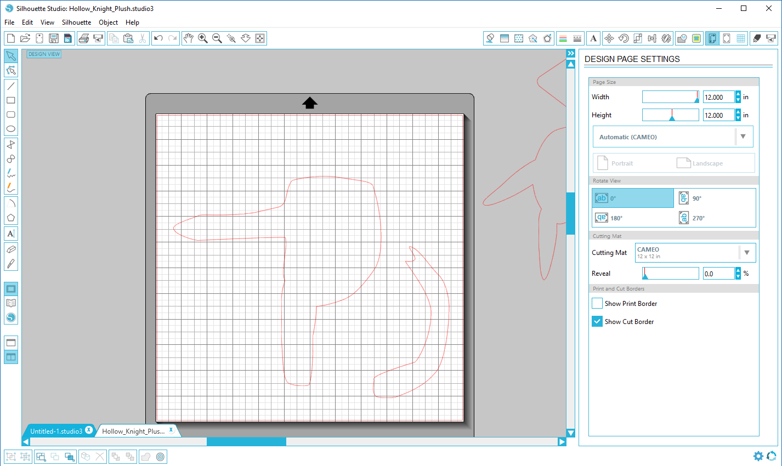Open the View menu
This screenshot has height=466, width=782.
(47, 22)
